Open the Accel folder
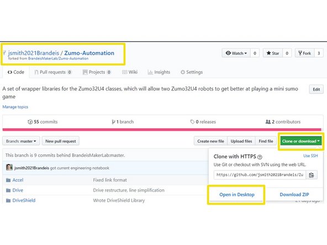Viewport: 327px width, 245px height. click(18, 180)
